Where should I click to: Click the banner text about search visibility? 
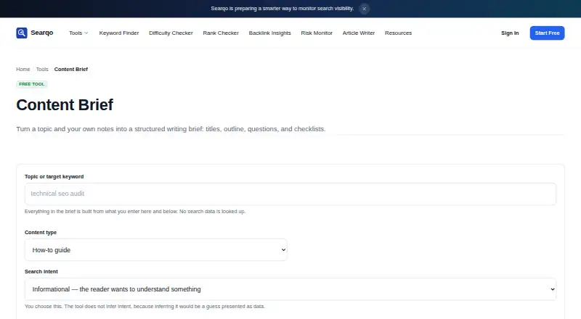[283, 9]
